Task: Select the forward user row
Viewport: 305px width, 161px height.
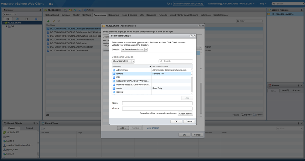Action: [x=151, y=74]
